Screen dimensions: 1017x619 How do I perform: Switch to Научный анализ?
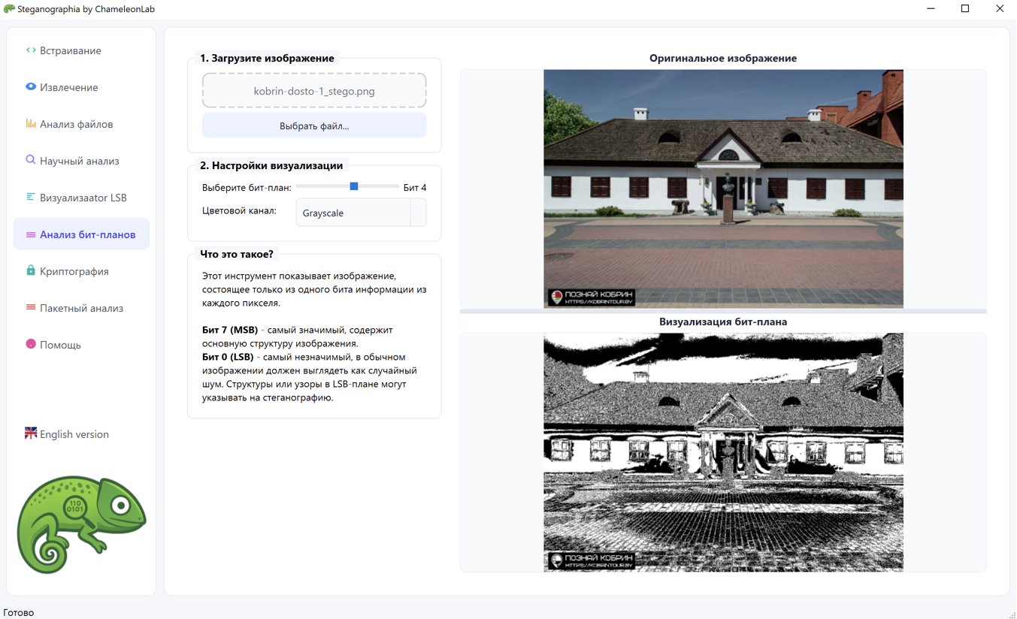click(81, 161)
